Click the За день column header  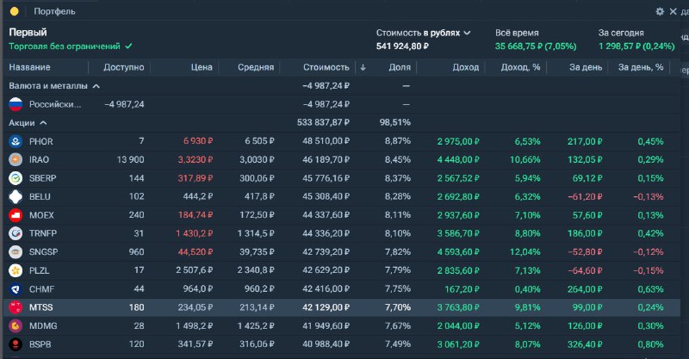[586, 67]
